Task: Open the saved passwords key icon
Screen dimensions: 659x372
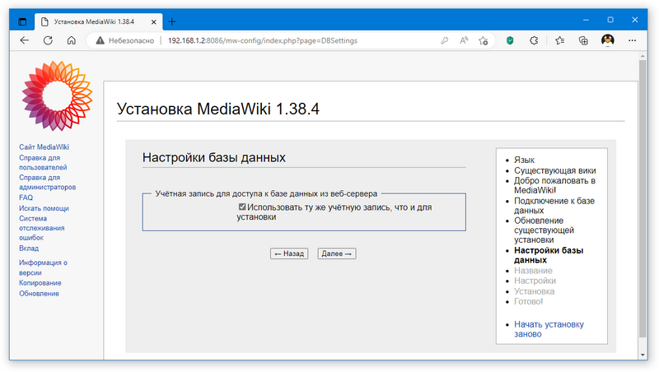Action: click(444, 40)
